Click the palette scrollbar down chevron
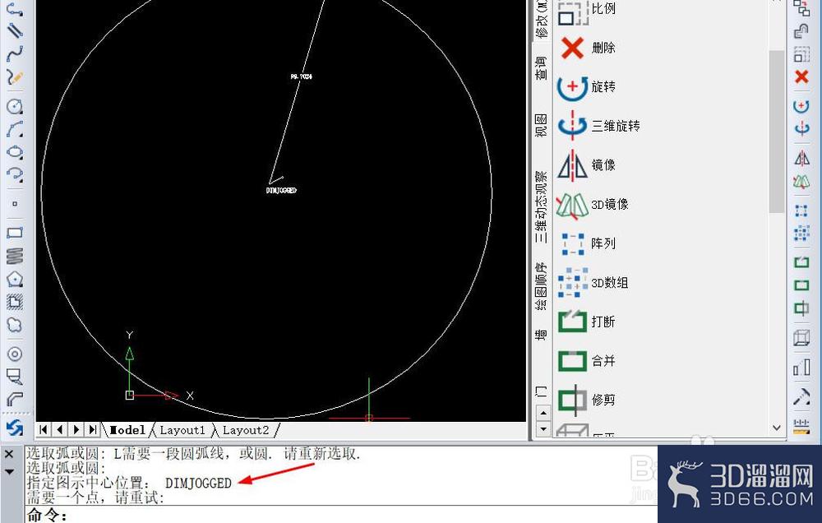Viewport: 822px width, 523px height. point(777,428)
